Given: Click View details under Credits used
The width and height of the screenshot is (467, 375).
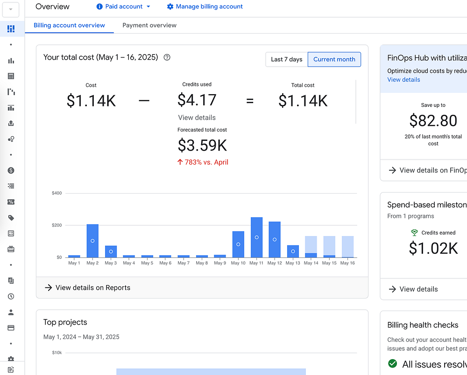Looking at the screenshot, I should point(197,118).
